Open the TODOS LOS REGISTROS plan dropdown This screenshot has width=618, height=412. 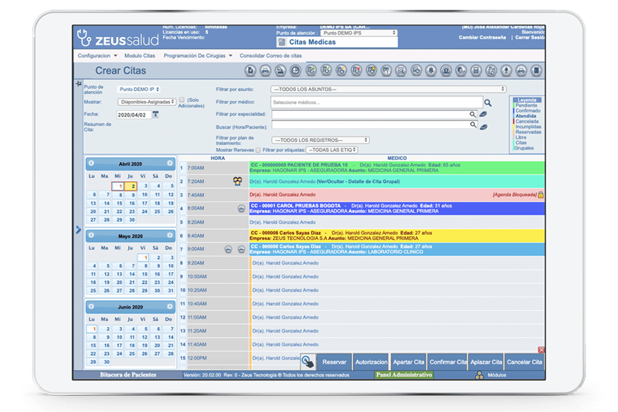(320, 140)
